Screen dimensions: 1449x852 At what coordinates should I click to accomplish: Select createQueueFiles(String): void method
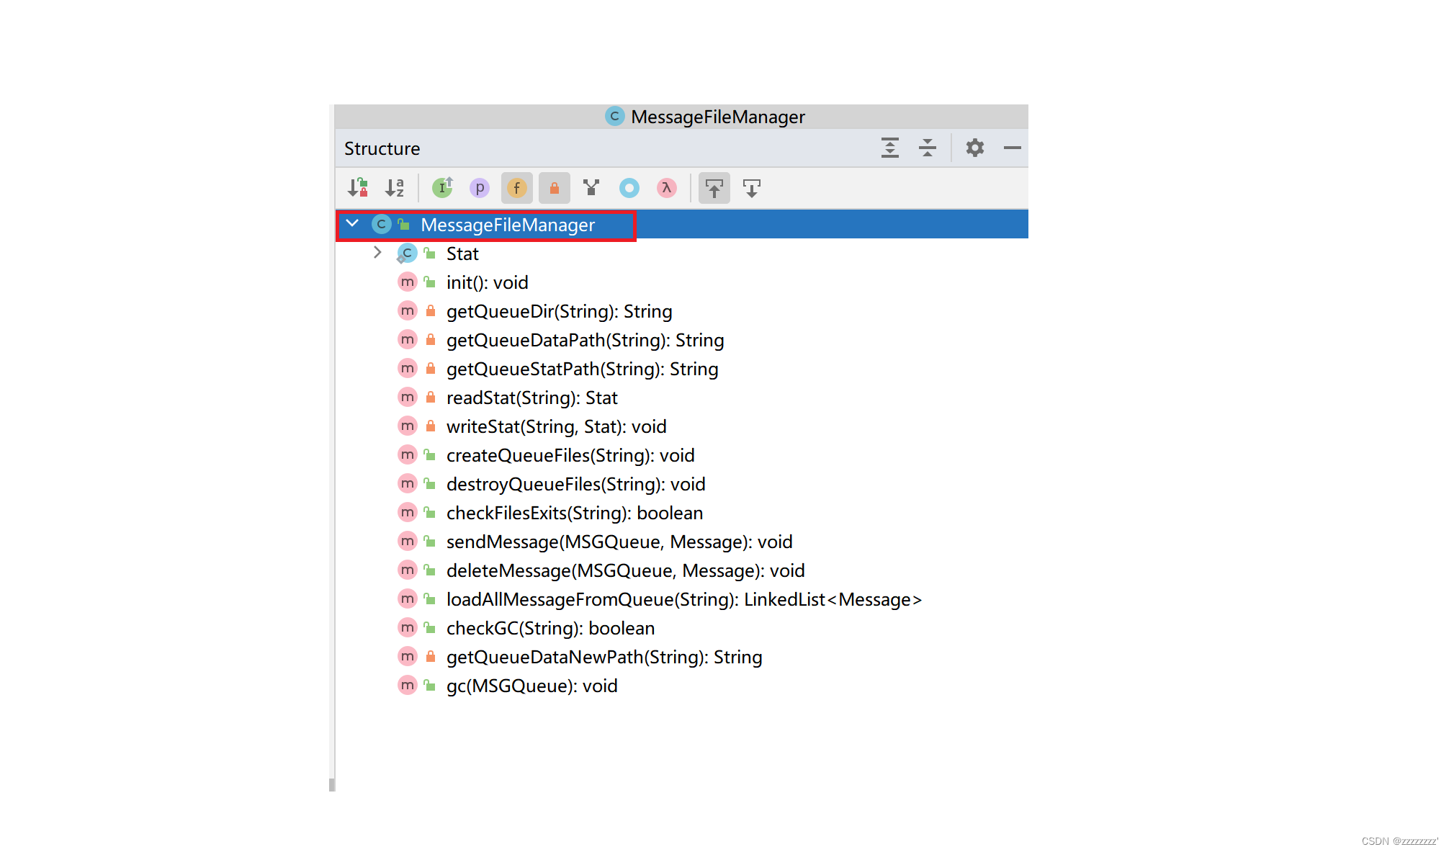pos(682,455)
